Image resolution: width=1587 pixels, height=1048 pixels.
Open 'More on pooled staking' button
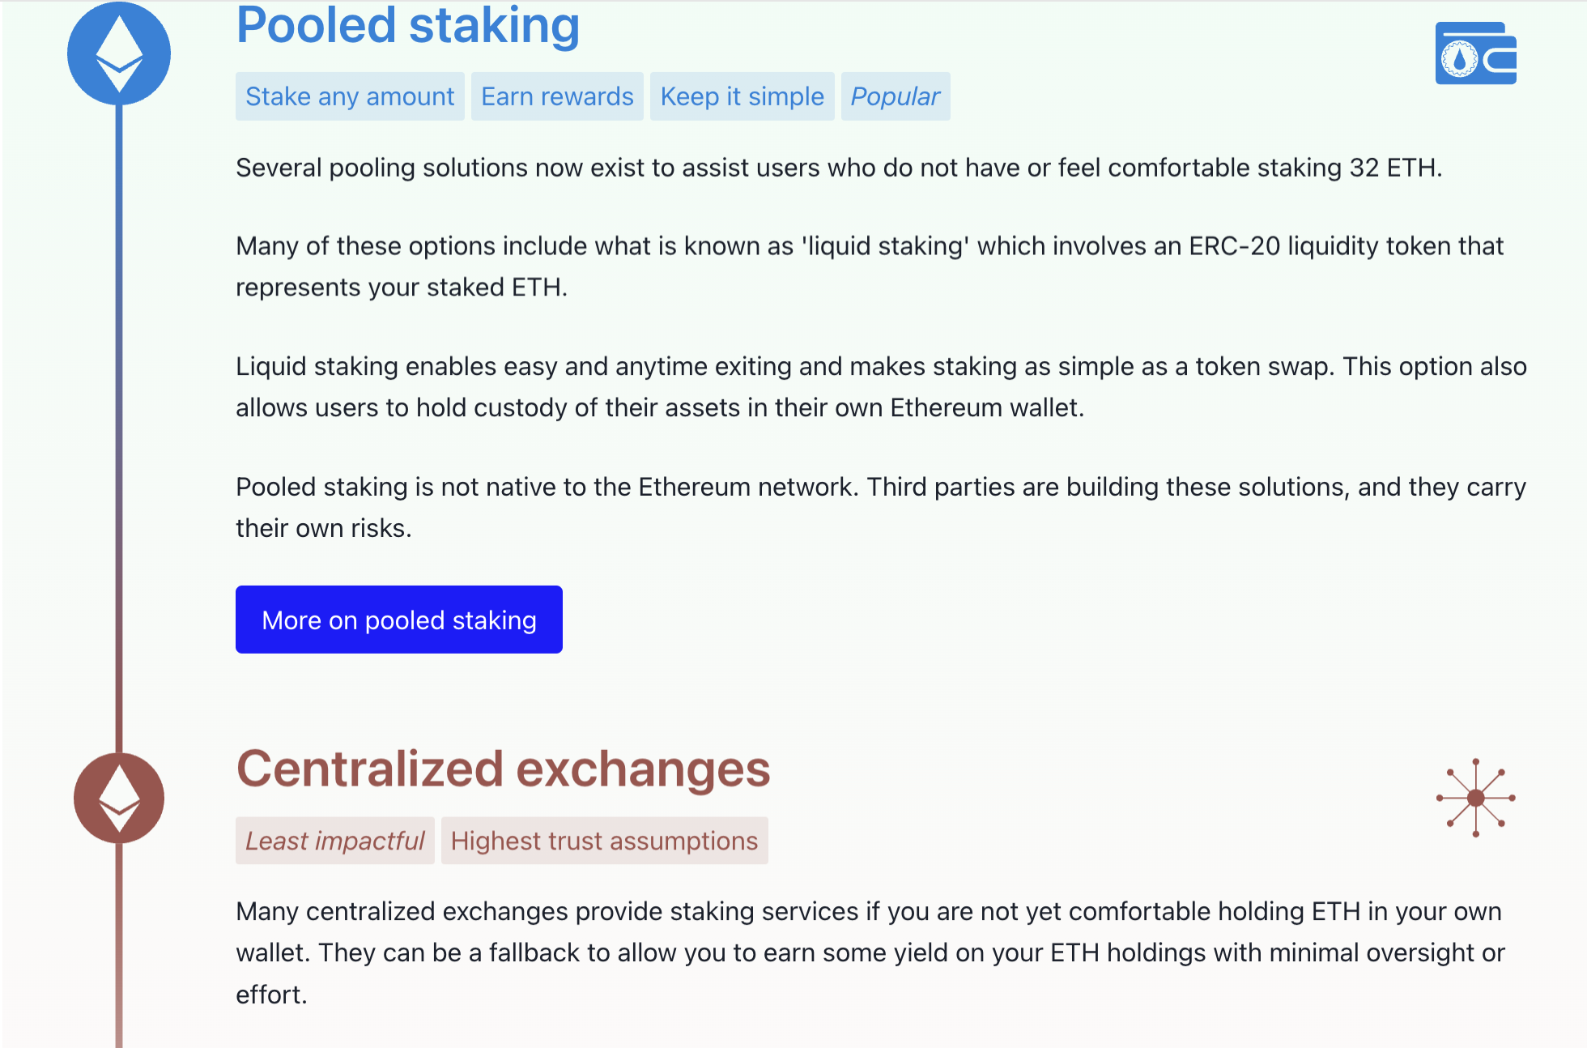pos(398,620)
